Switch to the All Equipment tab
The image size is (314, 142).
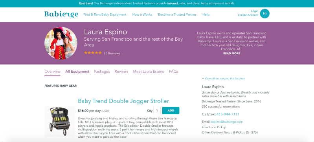[x=77, y=72]
